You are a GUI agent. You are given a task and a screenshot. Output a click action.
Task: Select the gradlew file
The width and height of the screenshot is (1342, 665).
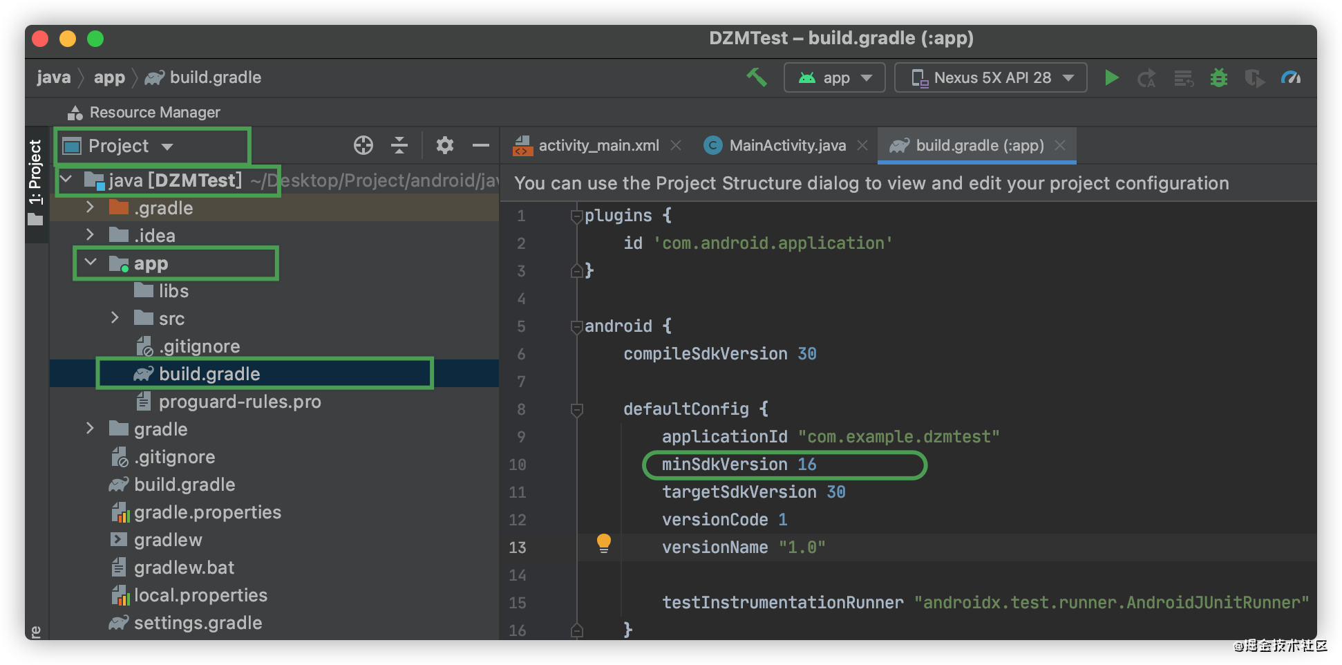(156, 540)
